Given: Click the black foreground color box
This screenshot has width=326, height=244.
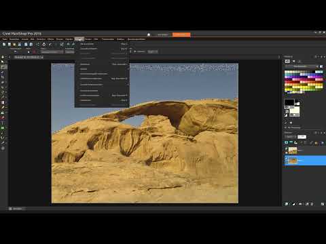Looking at the screenshot, I should pyautogui.click(x=289, y=102).
